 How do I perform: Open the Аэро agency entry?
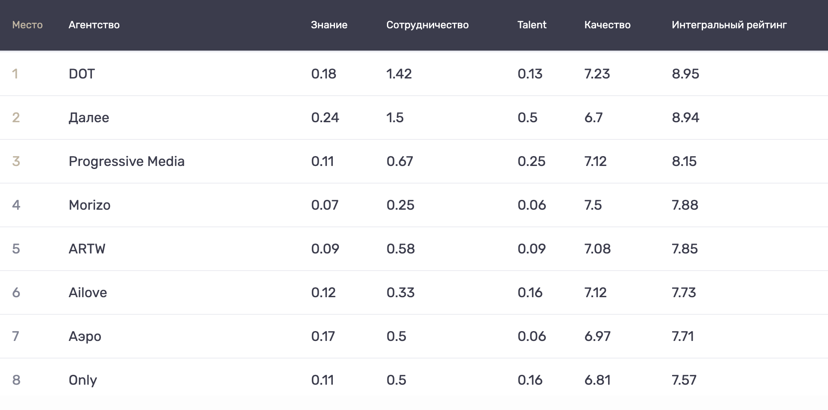(85, 336)
